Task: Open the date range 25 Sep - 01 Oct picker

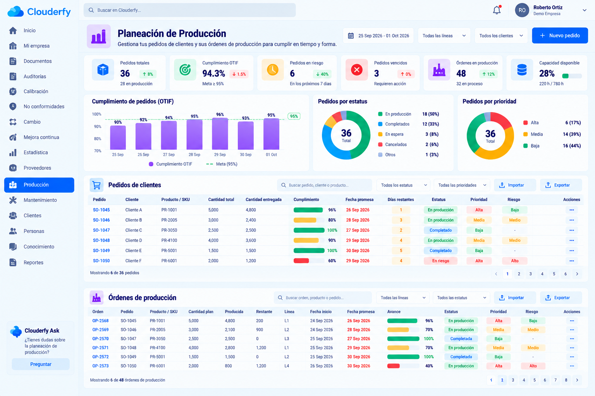Action: pos(378,36)
